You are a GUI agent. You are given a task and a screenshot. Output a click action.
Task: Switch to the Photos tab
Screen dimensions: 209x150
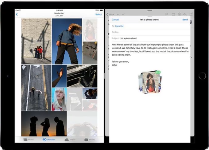click(29, 140)
